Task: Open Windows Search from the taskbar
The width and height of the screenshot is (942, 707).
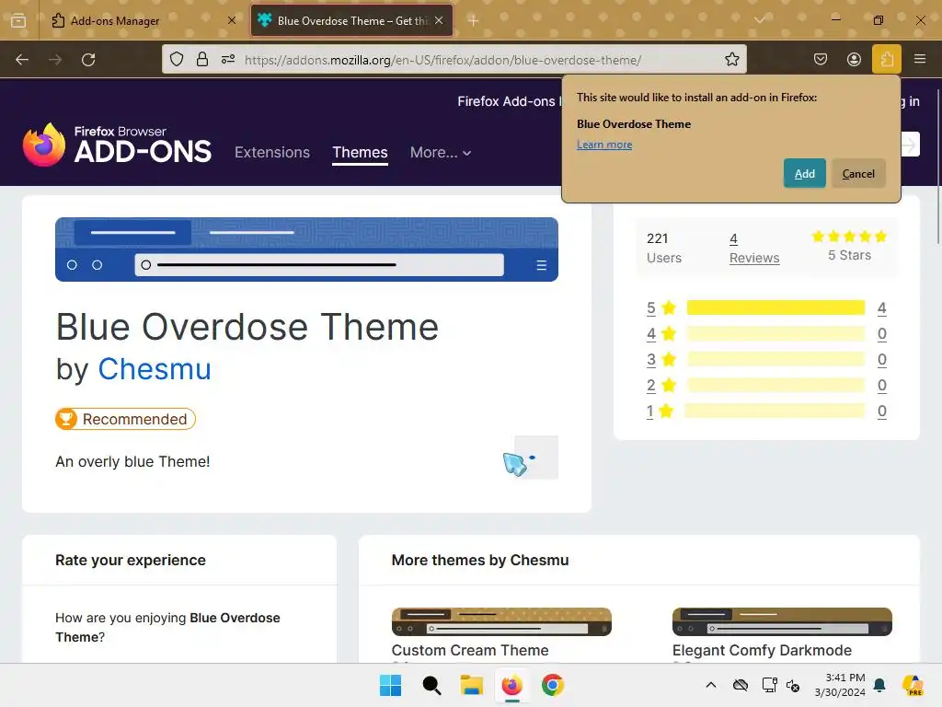Action: click(x=431, y=685)
